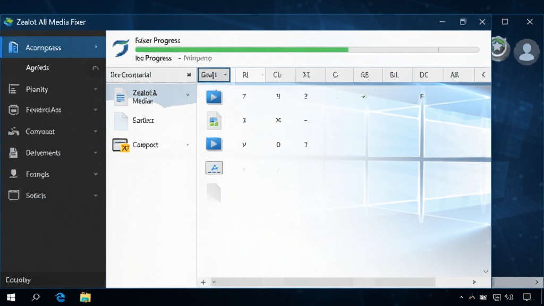Image resolution: width=544 pixels, height=306 pixels.
Task: Select the DC column header
Action: click(x=428, y=75)
